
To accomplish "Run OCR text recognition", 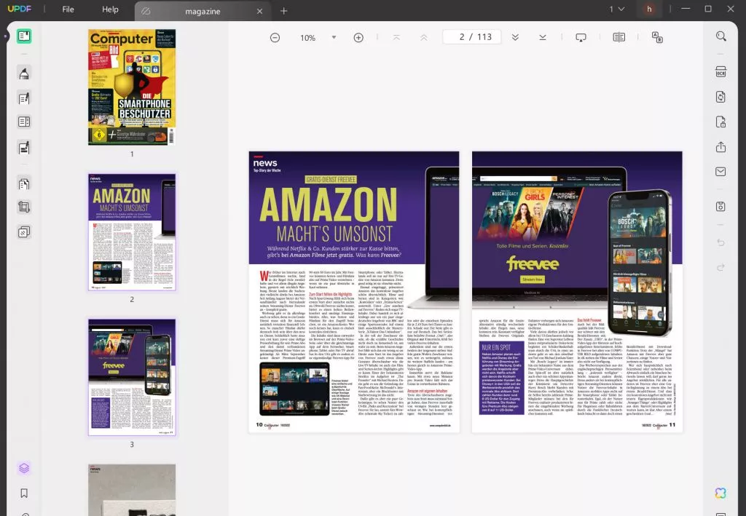I will click(721, 72).
